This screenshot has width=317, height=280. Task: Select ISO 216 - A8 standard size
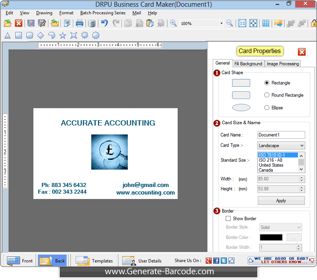tap(278, 160)
